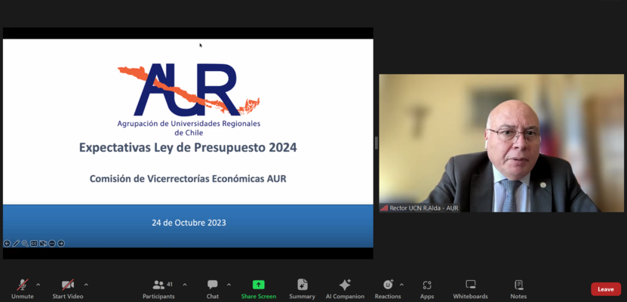Leave the meeting
The width and height of the screenshot is (627, 302).
tap(606, 289)
